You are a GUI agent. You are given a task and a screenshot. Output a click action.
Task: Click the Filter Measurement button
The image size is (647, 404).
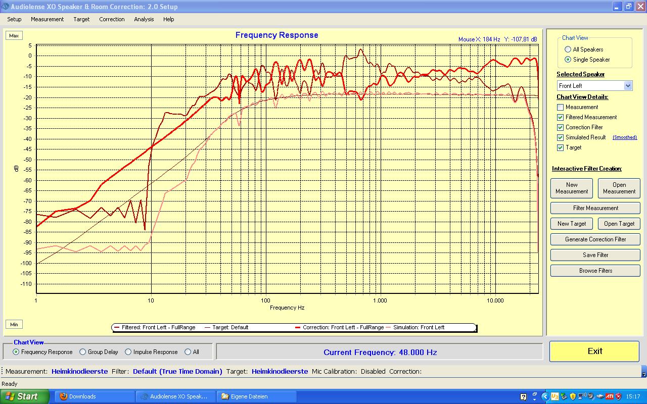(x=595, y=208)
